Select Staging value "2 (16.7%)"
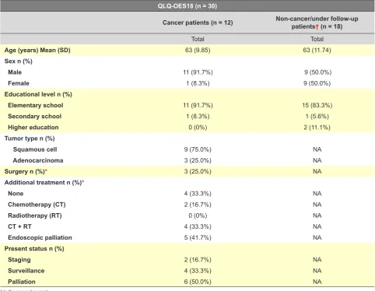Image resolution: width=375 pixels, height=291 pixels. (x=198, y=260)
